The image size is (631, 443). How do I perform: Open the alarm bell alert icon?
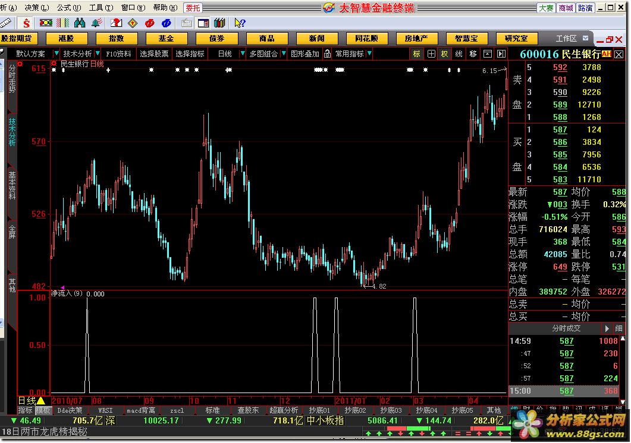[96, 23]
